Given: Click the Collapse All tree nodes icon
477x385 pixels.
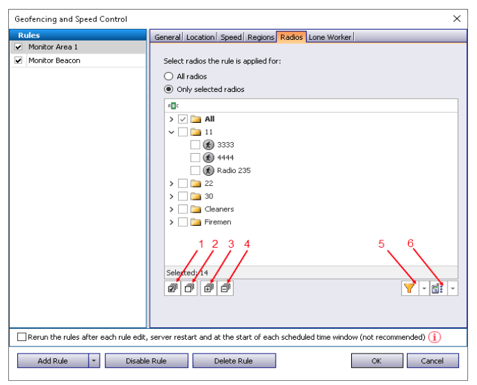Looking at the screenshot, I should click(225, 288).
